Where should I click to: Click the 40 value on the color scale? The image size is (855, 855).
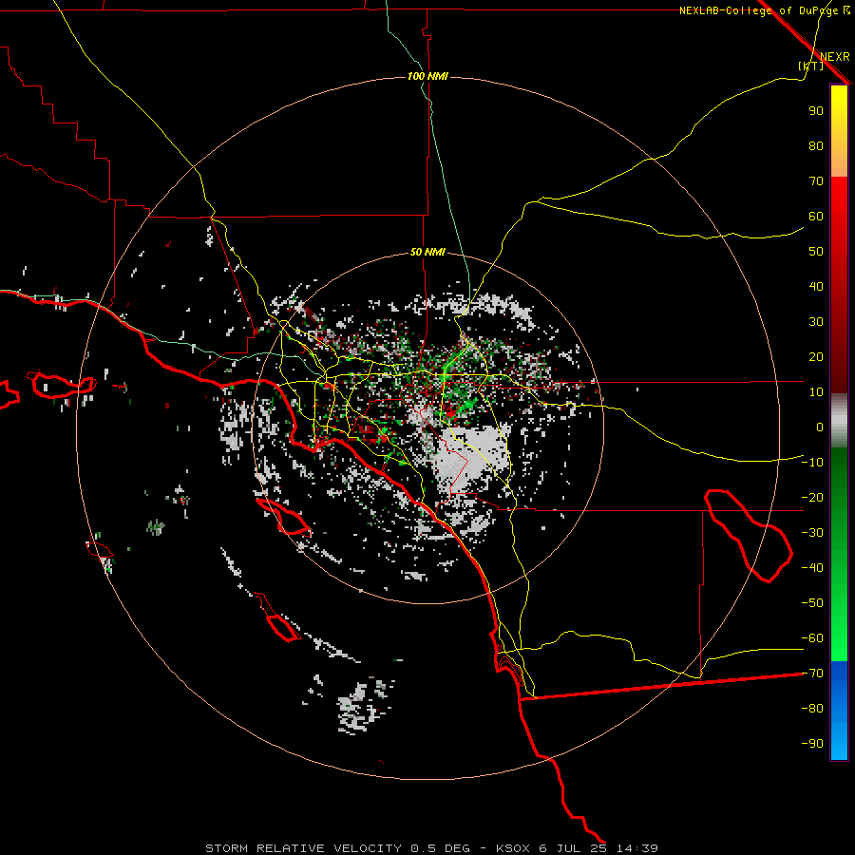pos(816,286)
